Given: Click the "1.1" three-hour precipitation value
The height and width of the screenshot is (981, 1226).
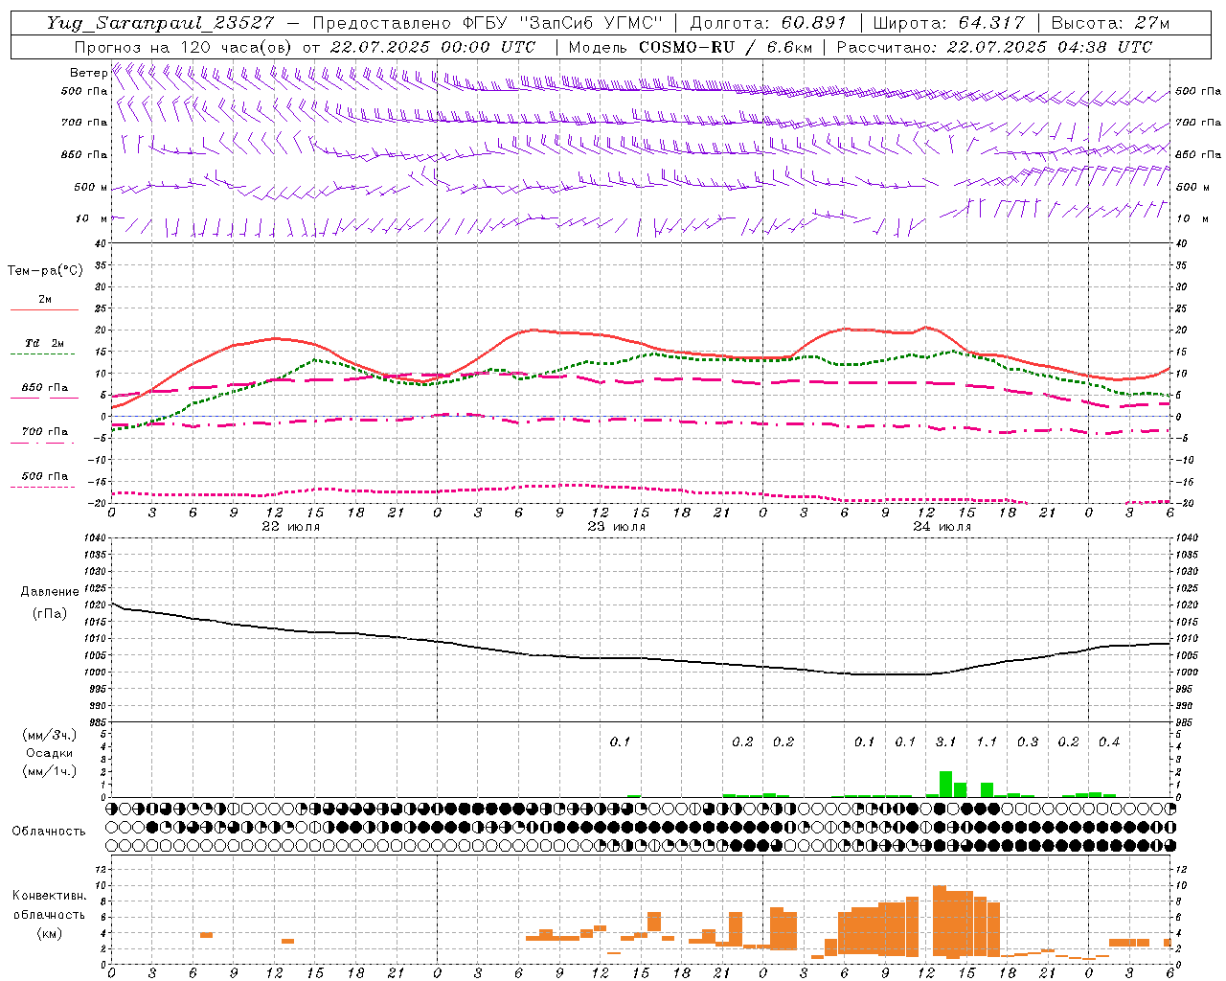Looking at the screenshot, I should point(987,741).
